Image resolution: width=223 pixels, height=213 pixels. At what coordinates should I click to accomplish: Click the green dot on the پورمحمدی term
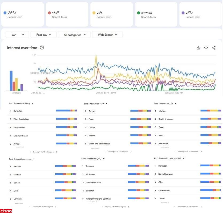[138, 13]
